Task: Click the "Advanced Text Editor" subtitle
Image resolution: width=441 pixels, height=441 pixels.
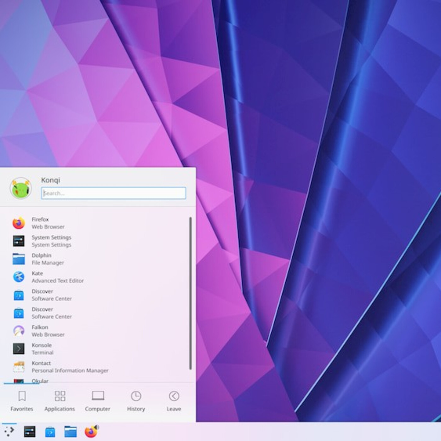Action: pyautogui.click(x=58, y=281)
